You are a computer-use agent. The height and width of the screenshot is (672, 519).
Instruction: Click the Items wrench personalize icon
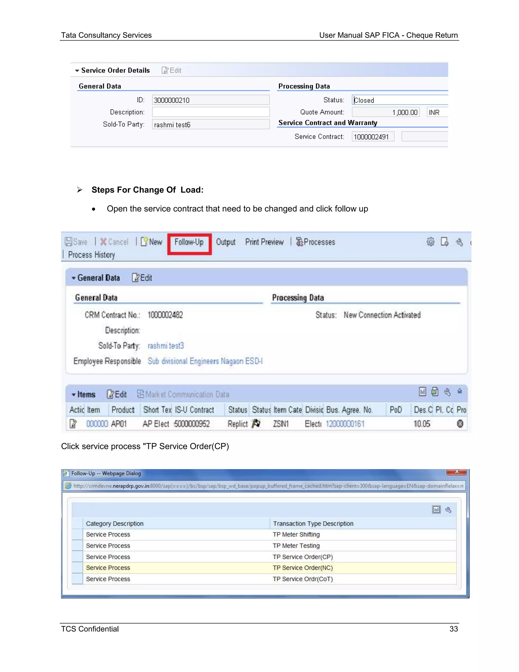pyautogui.click(x=448, y=392)
